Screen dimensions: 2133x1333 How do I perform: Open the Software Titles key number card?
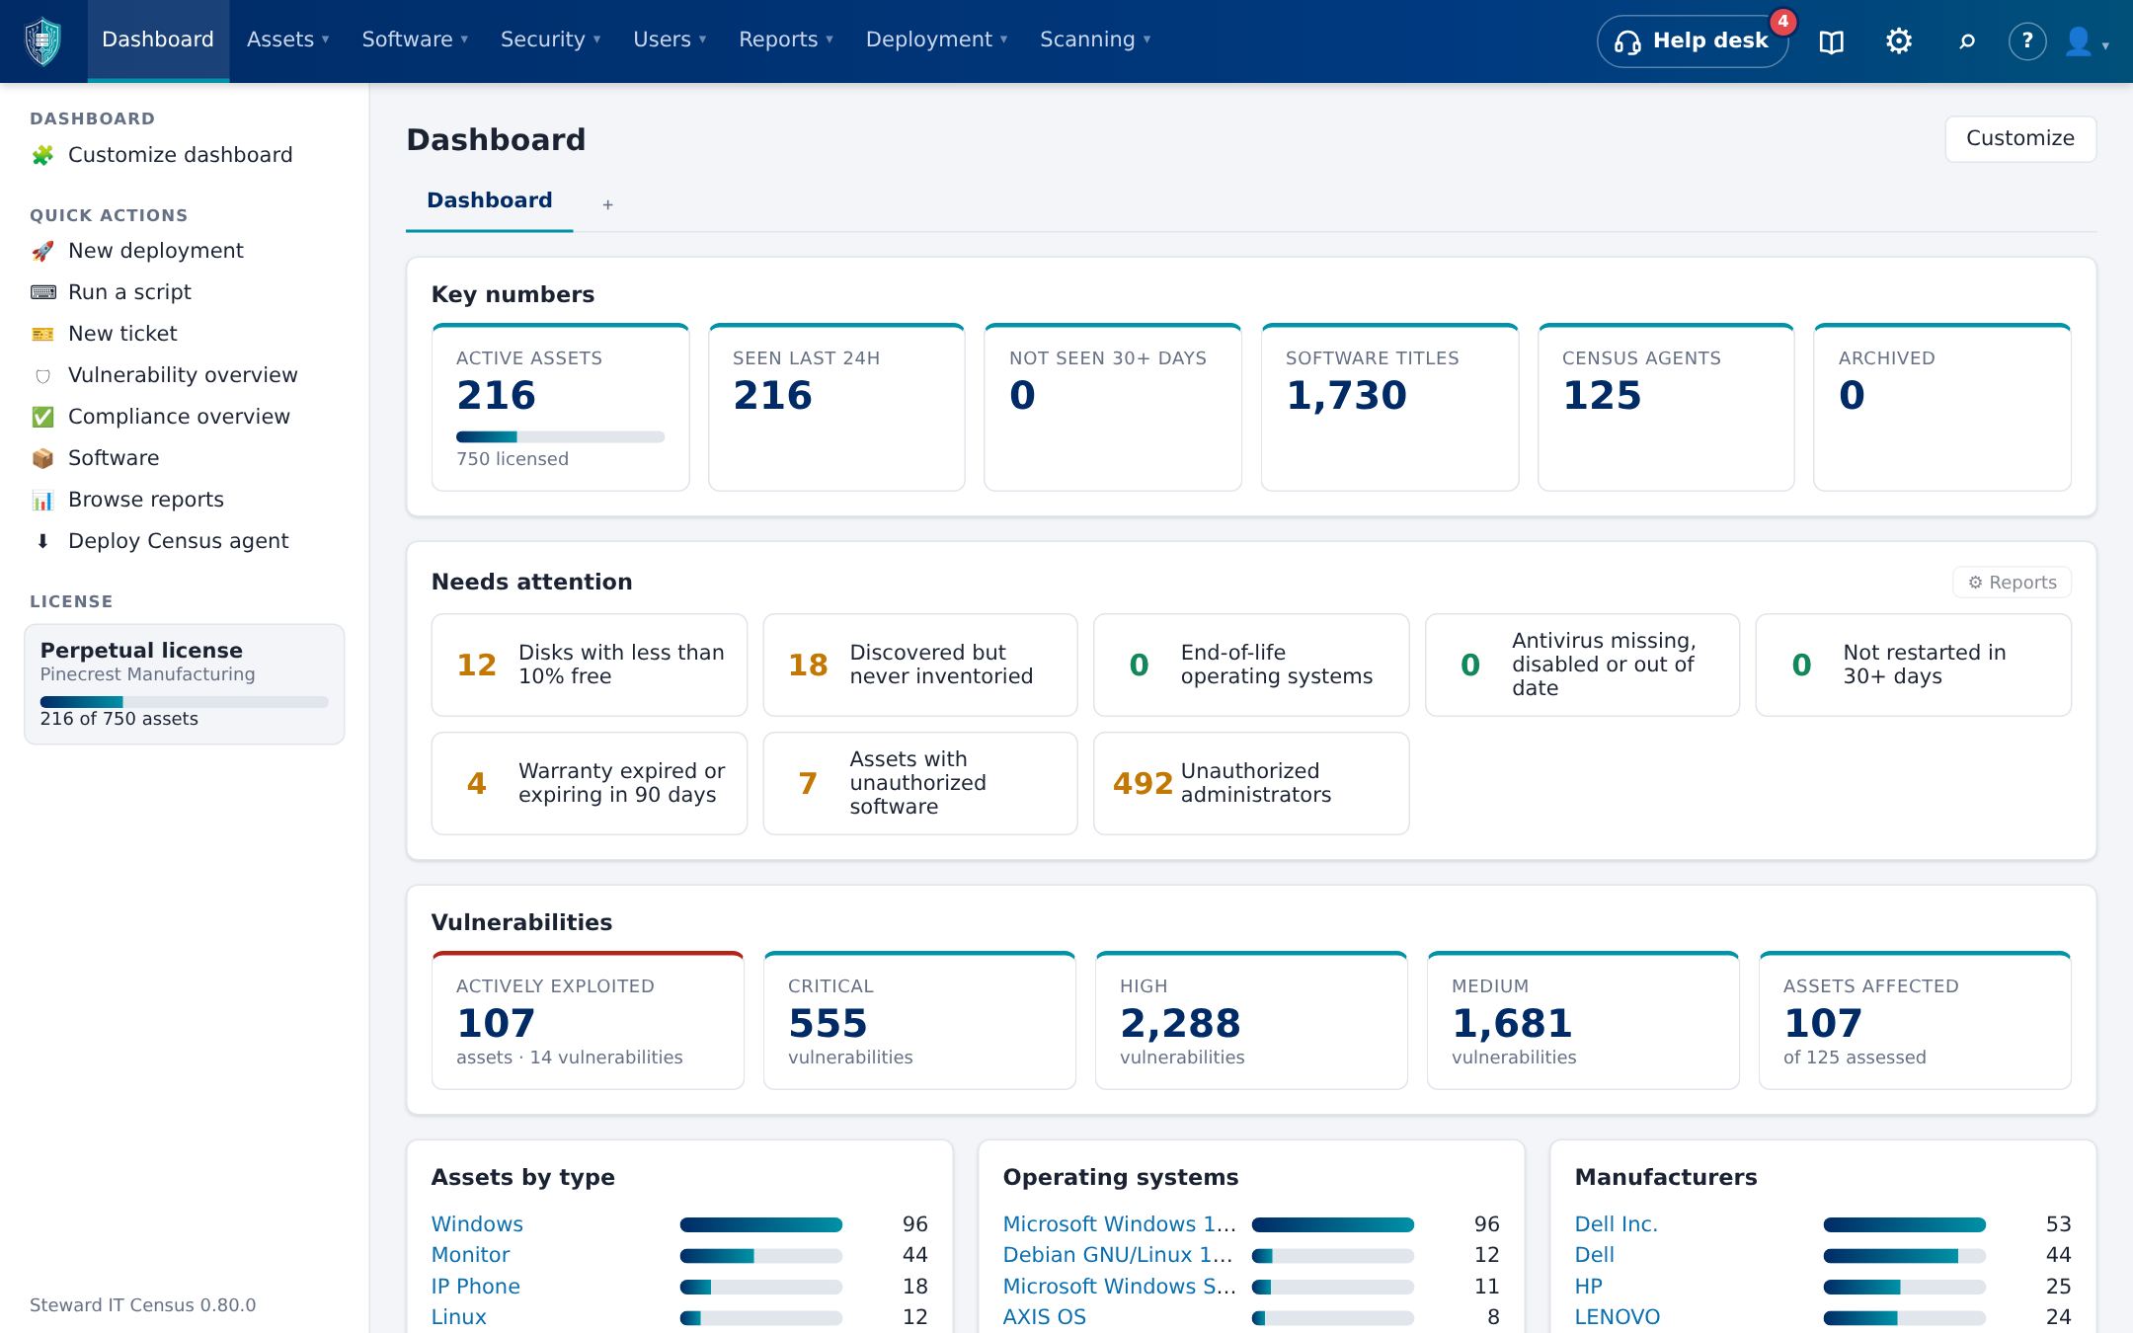[x=1389, y=408]
